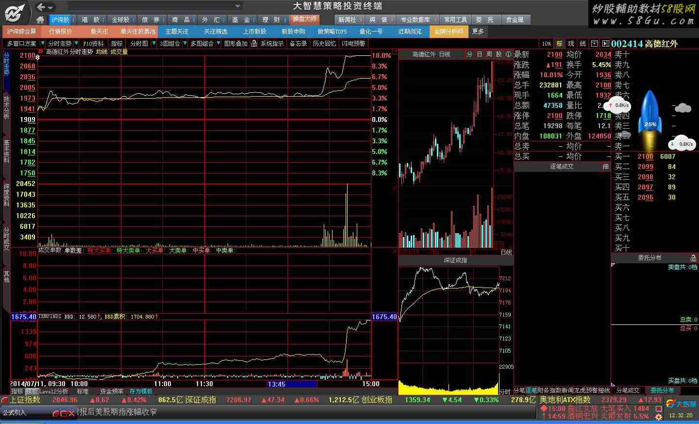699x424 pixels.
Task: Open the 分时成交 vertical side tab
Action: pyautogui.click(x=6, y=238)
